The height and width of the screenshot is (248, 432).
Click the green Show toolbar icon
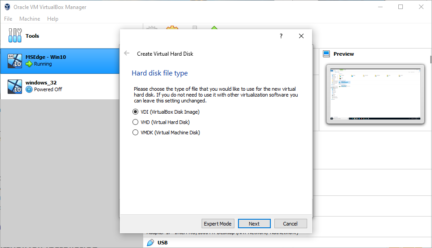pyautogui.click(x=214, y=27)
